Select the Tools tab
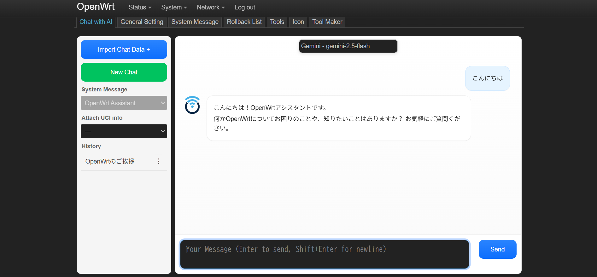The width and height of the screenshot is (597, 277). point(277,22)
